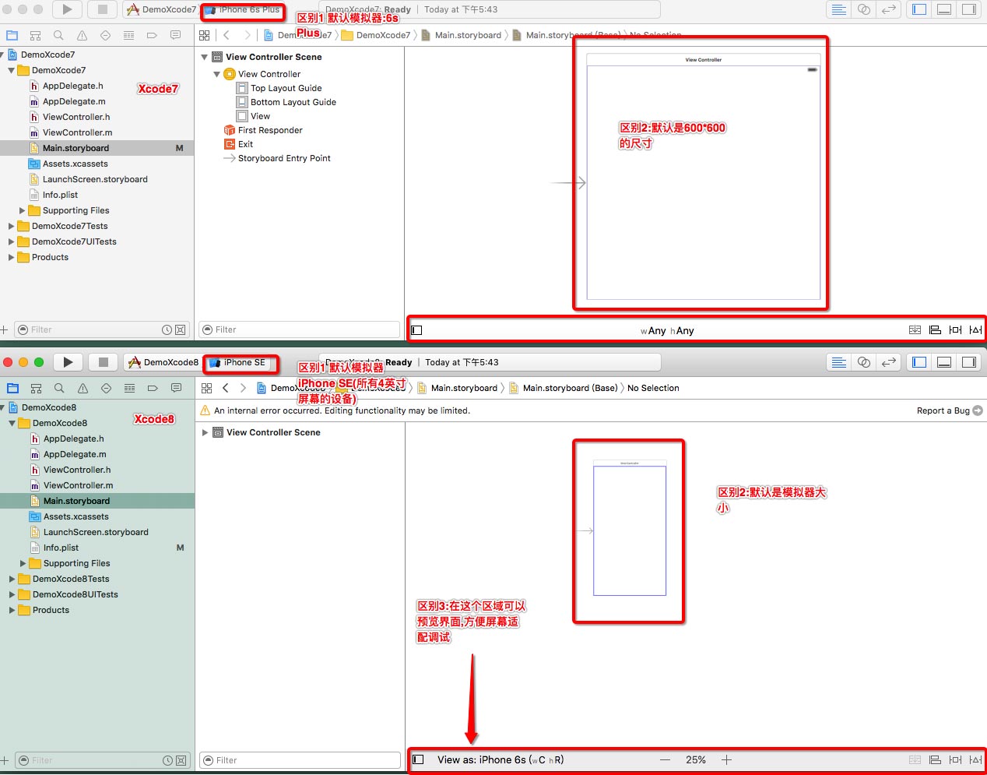987x775 pixels.
Task: Expand the DemoXcode7UITests folder
Action: click(11, 241)
